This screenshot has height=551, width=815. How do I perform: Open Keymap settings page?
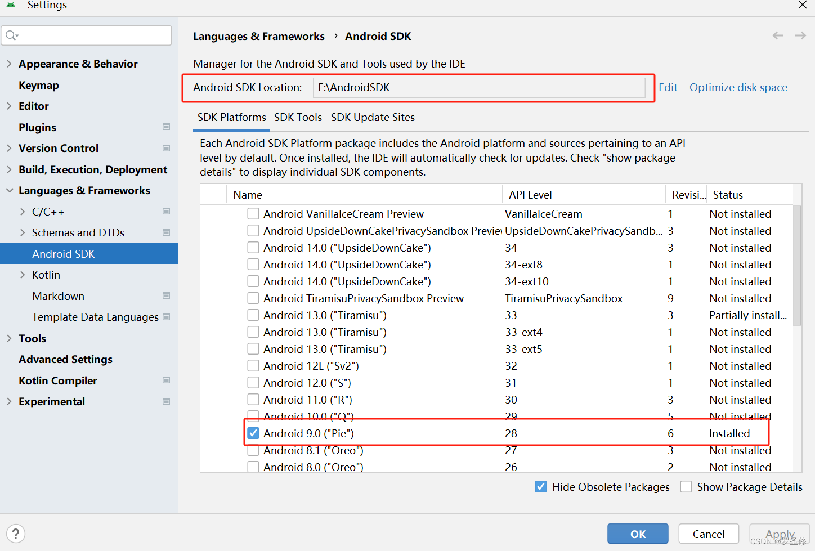tap(39, 85)
